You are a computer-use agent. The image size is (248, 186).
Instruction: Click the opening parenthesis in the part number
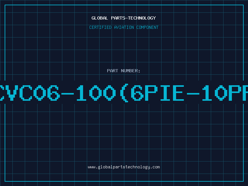124,93
